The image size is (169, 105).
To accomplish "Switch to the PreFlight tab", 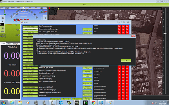I will 15,44.
